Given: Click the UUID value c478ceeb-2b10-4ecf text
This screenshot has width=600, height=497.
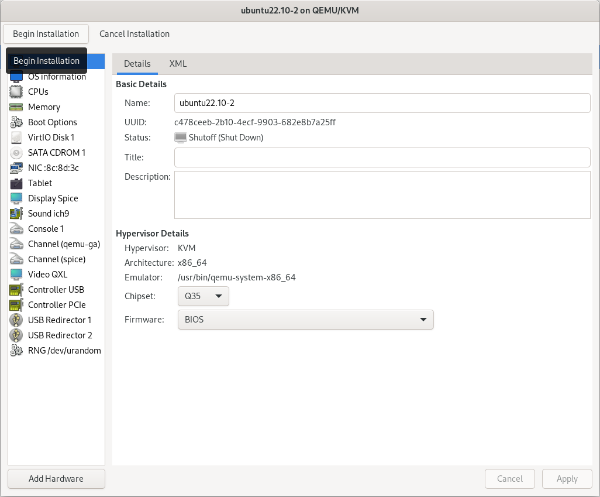Looking at the screenshot, I should coord(255,122).
